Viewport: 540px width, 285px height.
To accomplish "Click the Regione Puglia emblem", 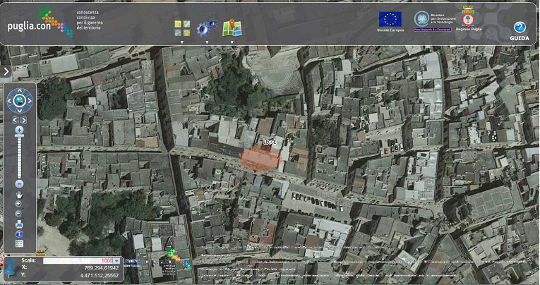I will pyautogui.click(x=467, y=18).
